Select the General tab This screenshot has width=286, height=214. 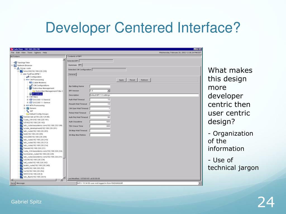[72, 74]
